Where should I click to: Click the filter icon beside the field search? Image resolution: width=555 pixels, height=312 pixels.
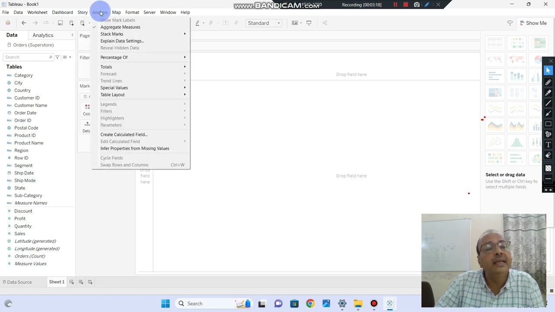click(57, 57)
